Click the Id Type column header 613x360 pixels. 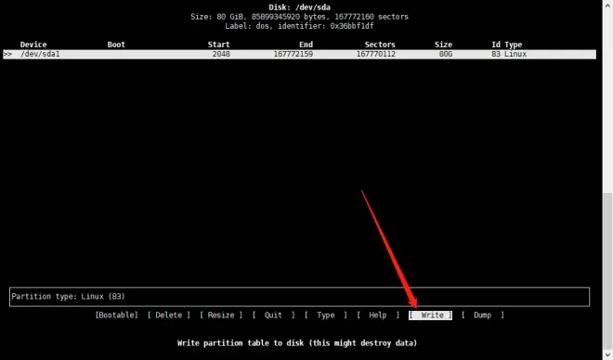point(507,45)
